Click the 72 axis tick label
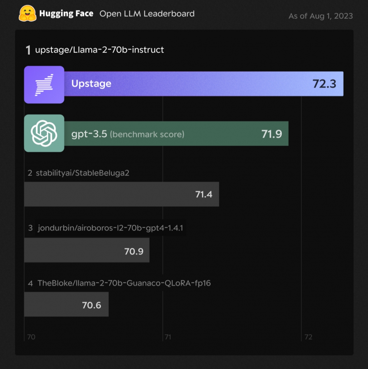This screenshot has width=368, height=369. pyautogui.click(x=308, y=337)
